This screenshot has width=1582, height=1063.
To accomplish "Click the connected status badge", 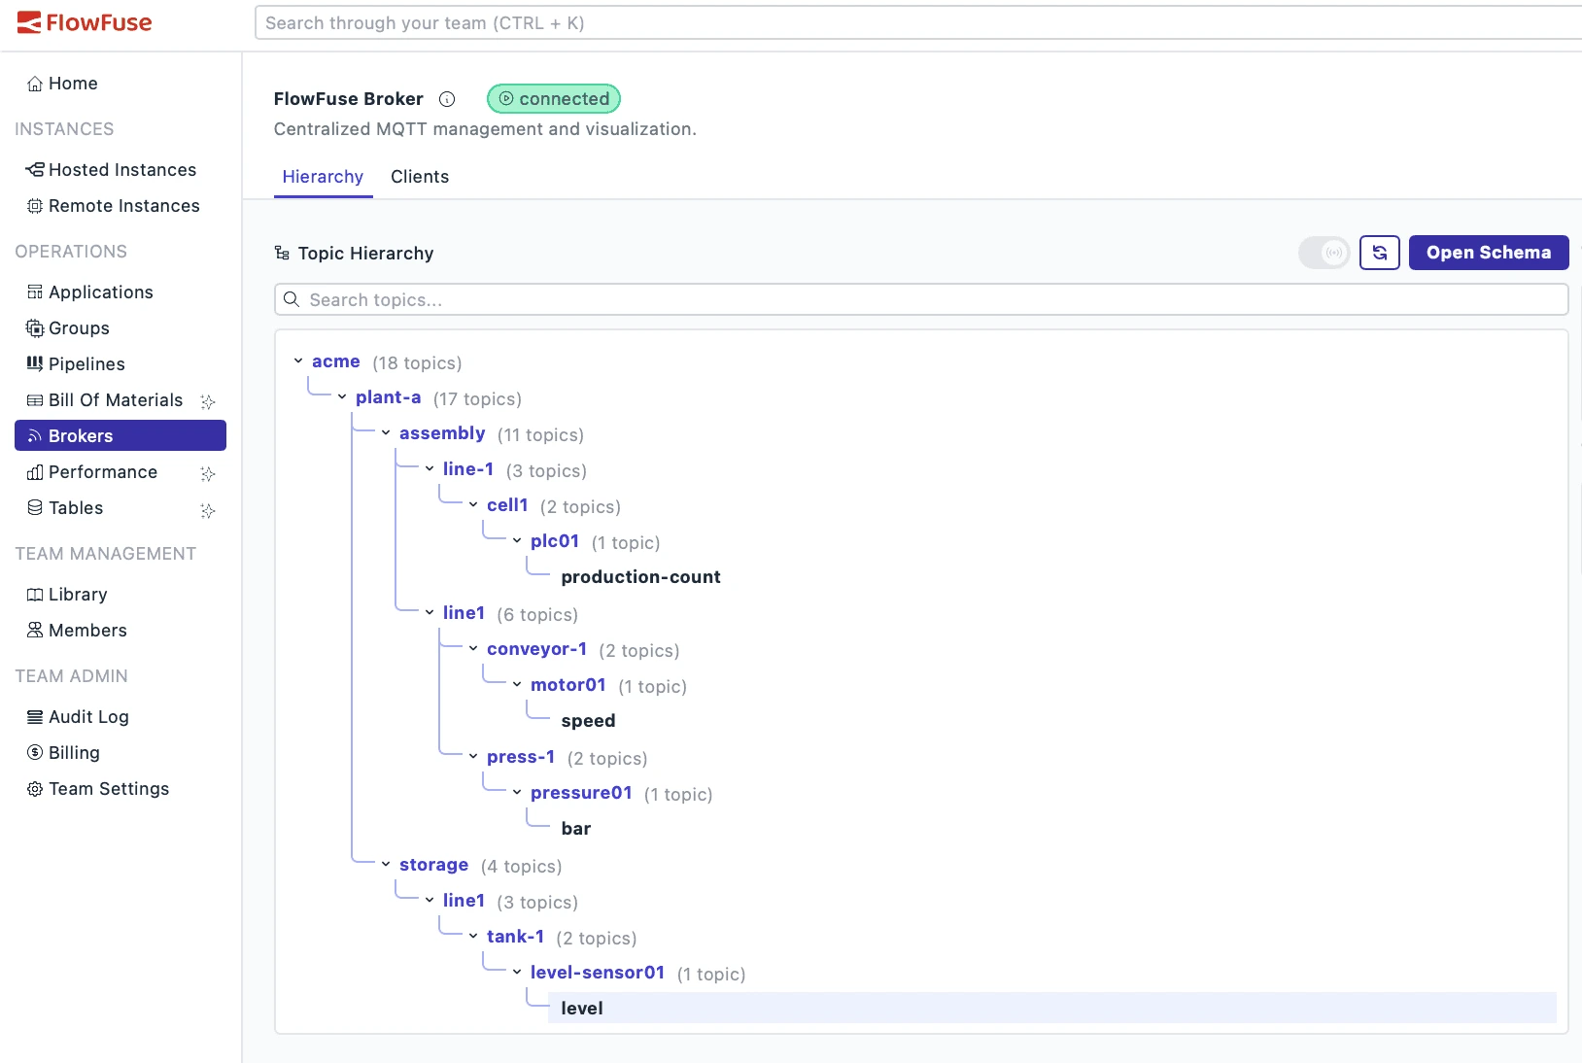I will point(554,99).
